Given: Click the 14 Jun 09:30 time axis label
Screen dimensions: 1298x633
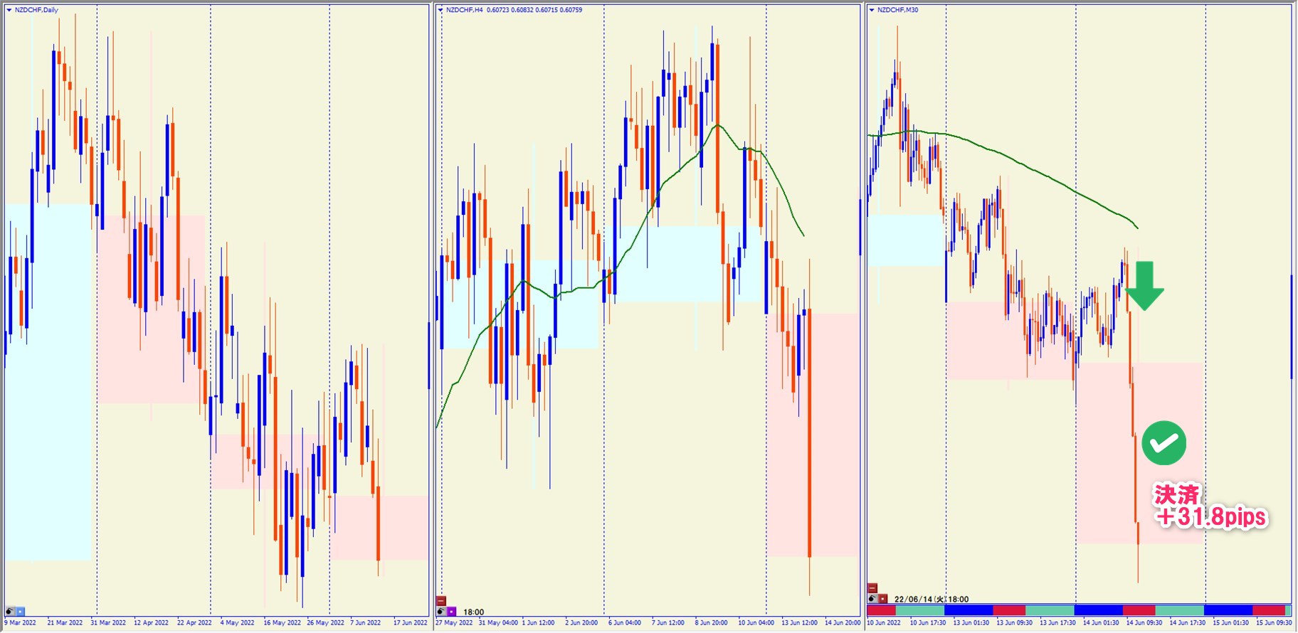Looking at the screenshot, I should coord(1144,623).
